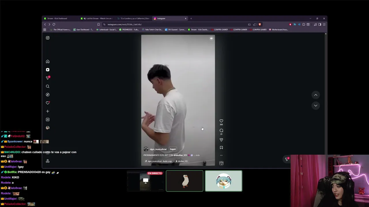Close the Instagram browser tab
Image resolution: width=369 pixels, height=207 pixels.
pos(186,18)
